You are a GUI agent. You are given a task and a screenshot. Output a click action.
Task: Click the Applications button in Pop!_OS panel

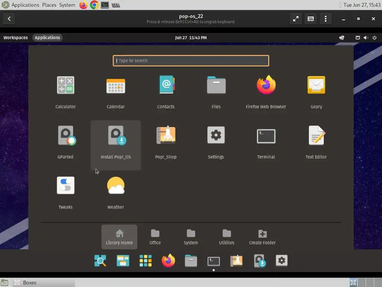[x=47, y=38]
